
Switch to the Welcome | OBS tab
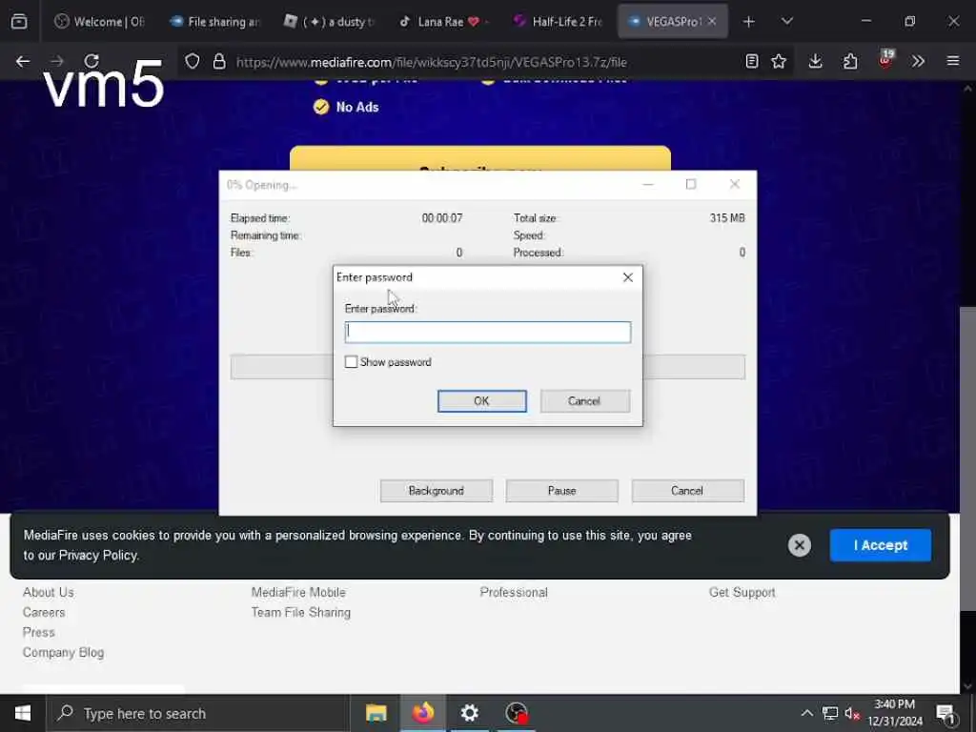[x=99, y=22]
